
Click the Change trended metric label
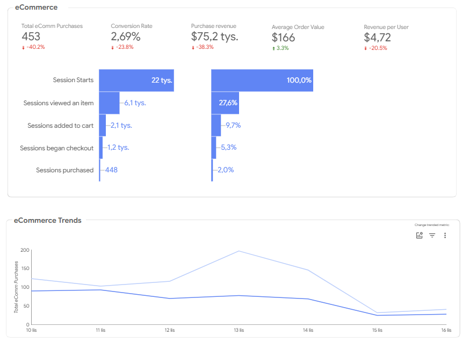431,225
